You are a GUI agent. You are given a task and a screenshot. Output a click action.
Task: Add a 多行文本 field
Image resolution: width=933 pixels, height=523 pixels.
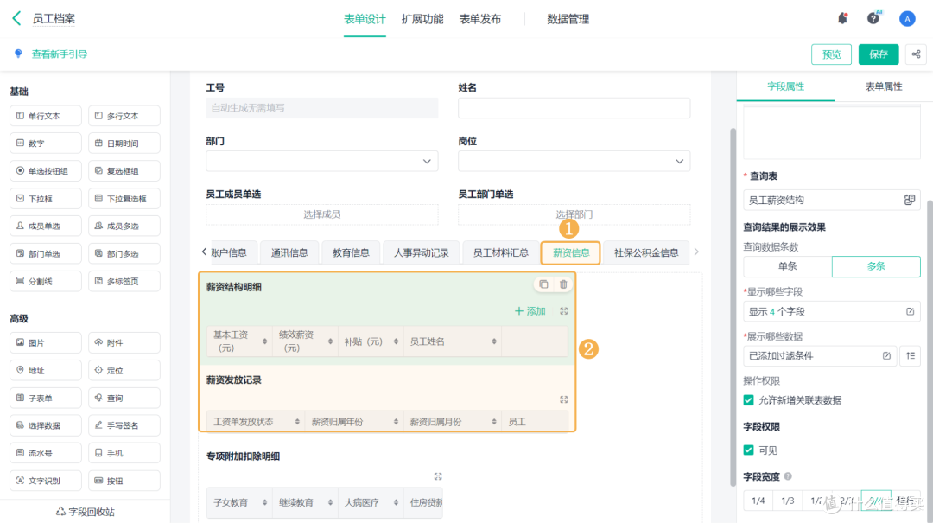[124, 116]
